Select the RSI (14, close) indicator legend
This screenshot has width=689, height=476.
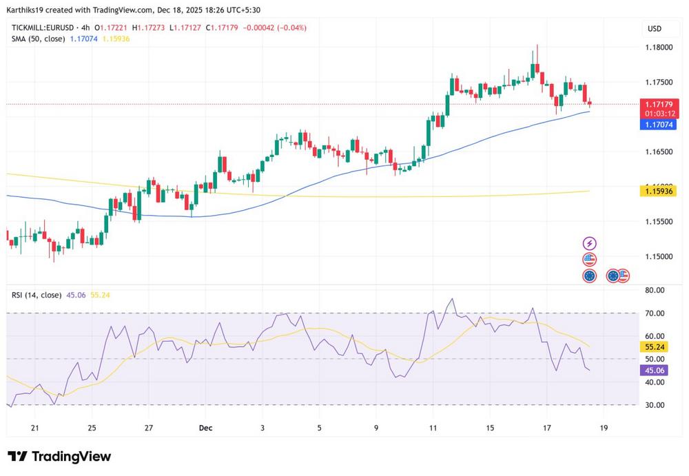pos(36,295)
